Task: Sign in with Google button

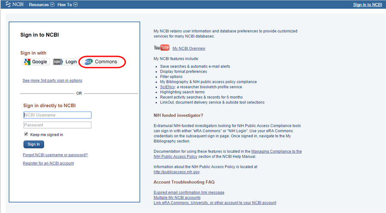Action: pyautogui.click(x=36, y=62)
